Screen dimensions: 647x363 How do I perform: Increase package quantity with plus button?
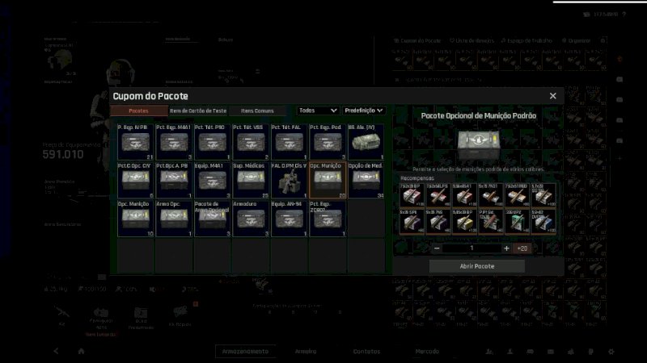coord(506,248)
